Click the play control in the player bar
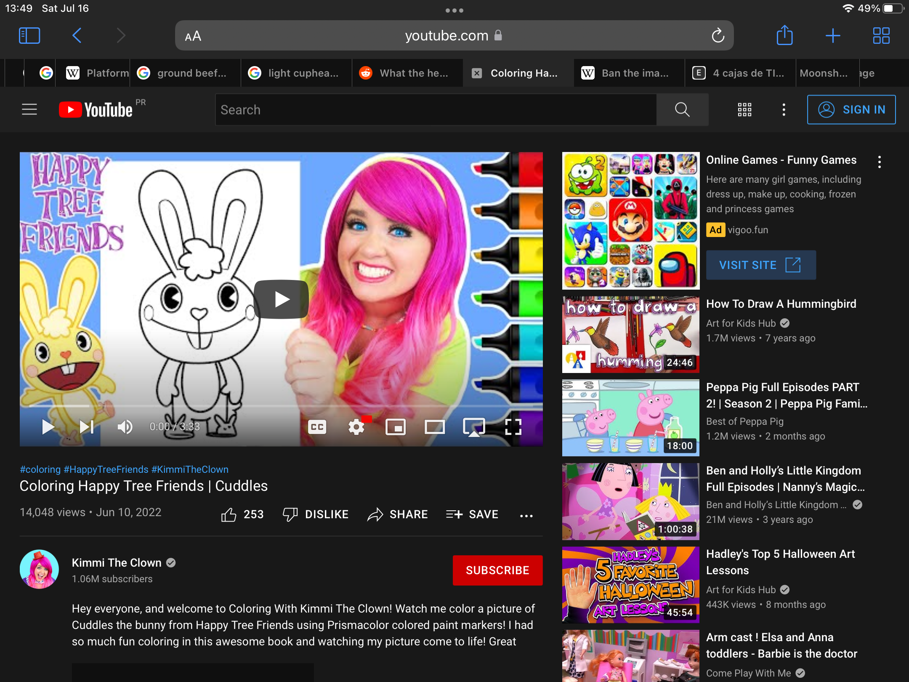 click(x=48, y=426)
